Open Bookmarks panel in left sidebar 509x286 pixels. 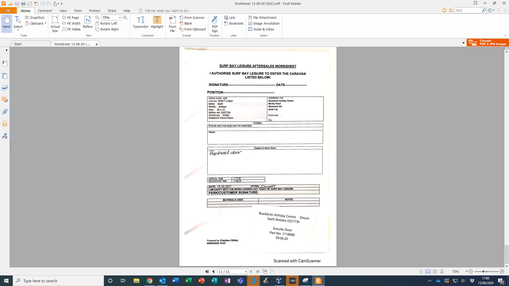pos(5,64)
